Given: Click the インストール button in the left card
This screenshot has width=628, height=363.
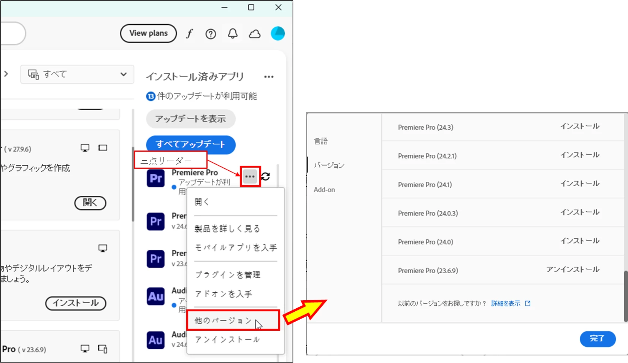Looking at the screenshot, I should click(x=76, y=303).
